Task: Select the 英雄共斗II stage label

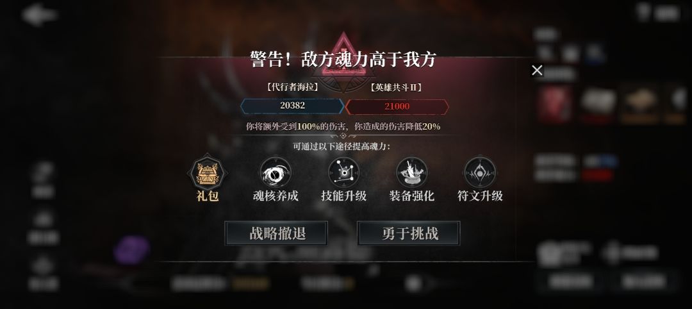Action: pyautogui.click(x=396, y=87)
